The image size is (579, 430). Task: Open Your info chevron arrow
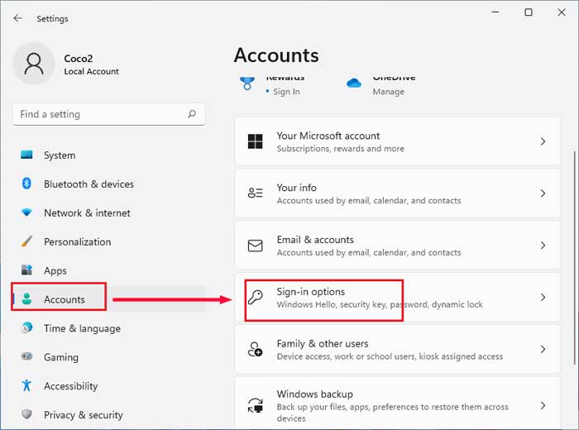(x=543, y=193)
